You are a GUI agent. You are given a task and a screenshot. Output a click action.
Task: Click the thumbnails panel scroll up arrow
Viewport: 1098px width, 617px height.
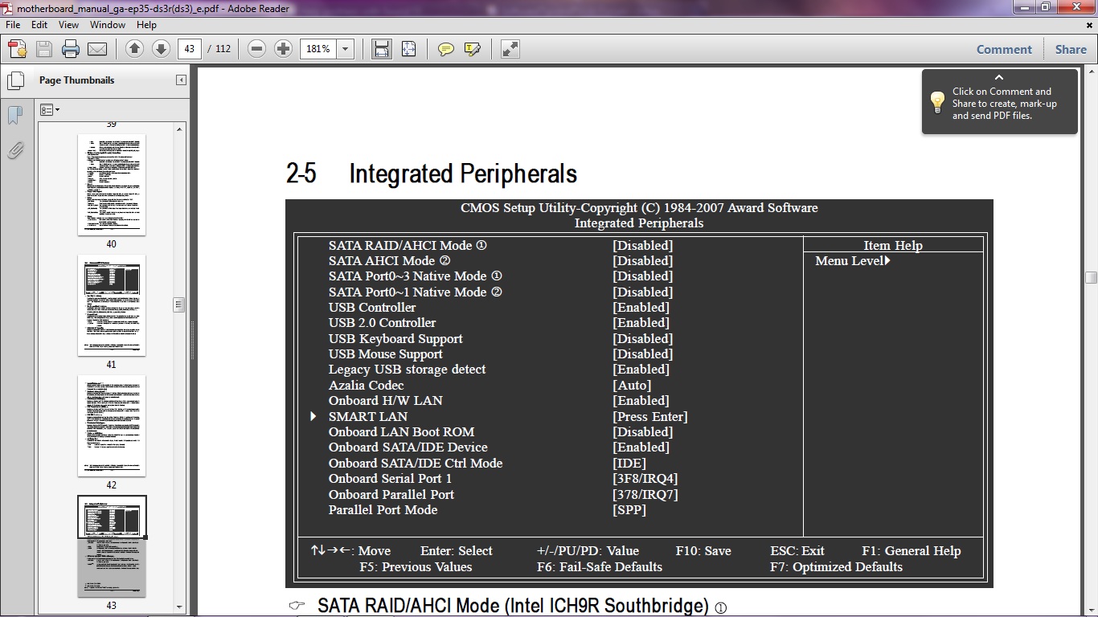click(180, 129)
